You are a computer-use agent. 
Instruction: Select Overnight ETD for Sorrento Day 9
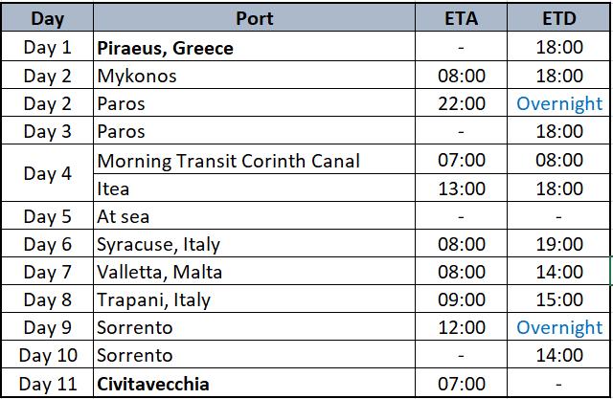point(559,327)
